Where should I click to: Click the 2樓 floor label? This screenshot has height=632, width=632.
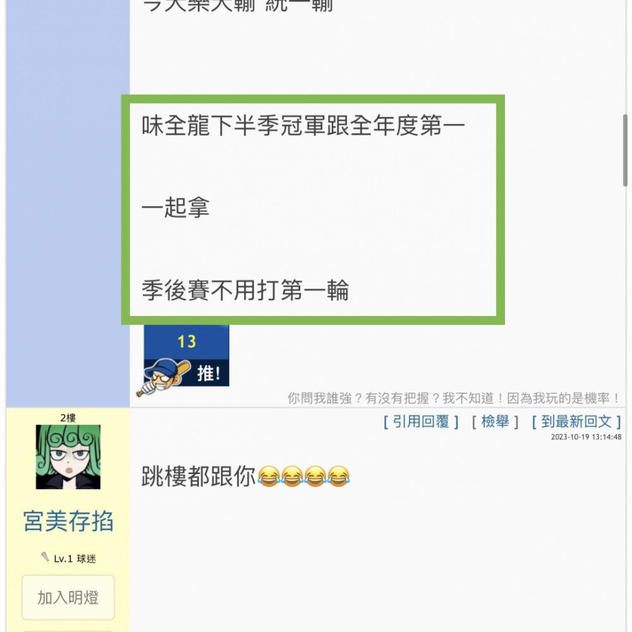(x=68, y=418)
